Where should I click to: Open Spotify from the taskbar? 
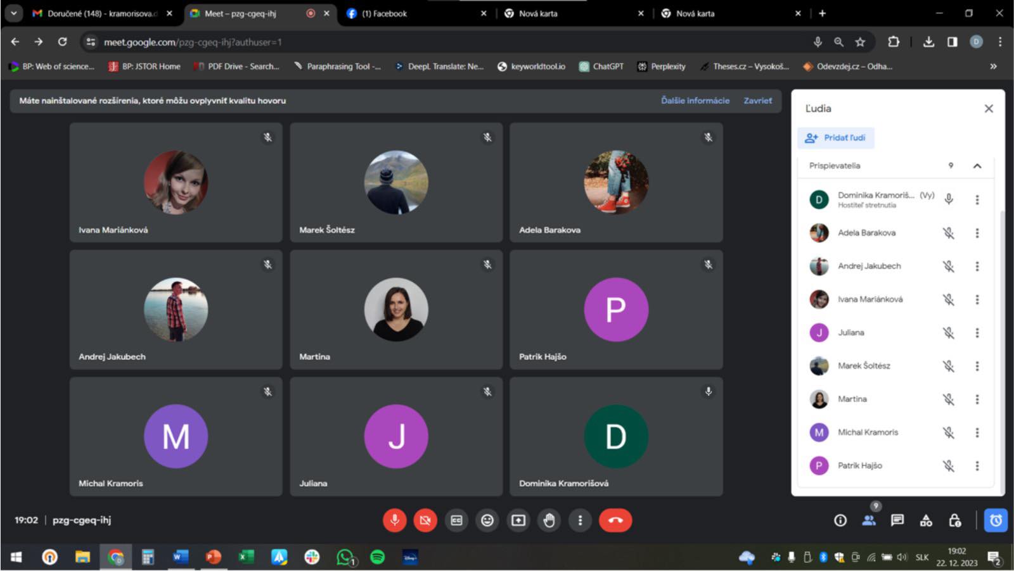tap(377, 557)
